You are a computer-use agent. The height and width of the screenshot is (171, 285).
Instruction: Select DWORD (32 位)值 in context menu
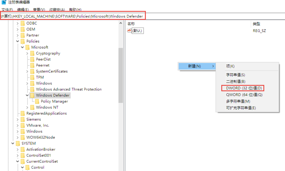coord(244,88)
